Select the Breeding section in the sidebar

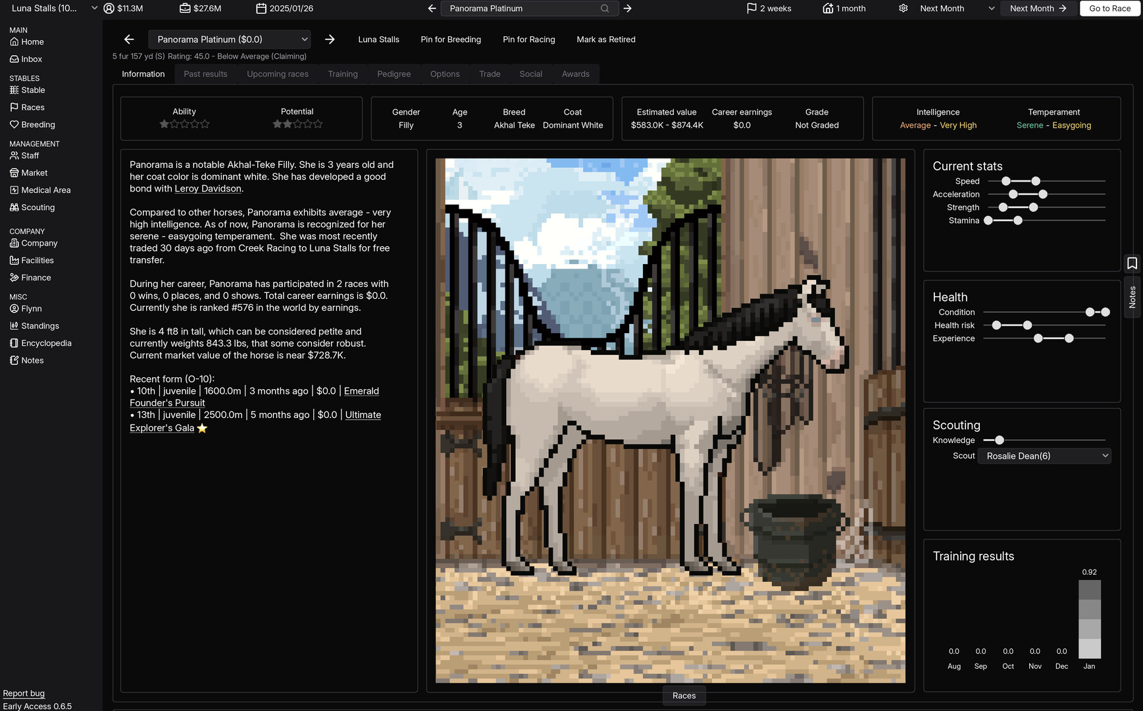pos(38,124)
